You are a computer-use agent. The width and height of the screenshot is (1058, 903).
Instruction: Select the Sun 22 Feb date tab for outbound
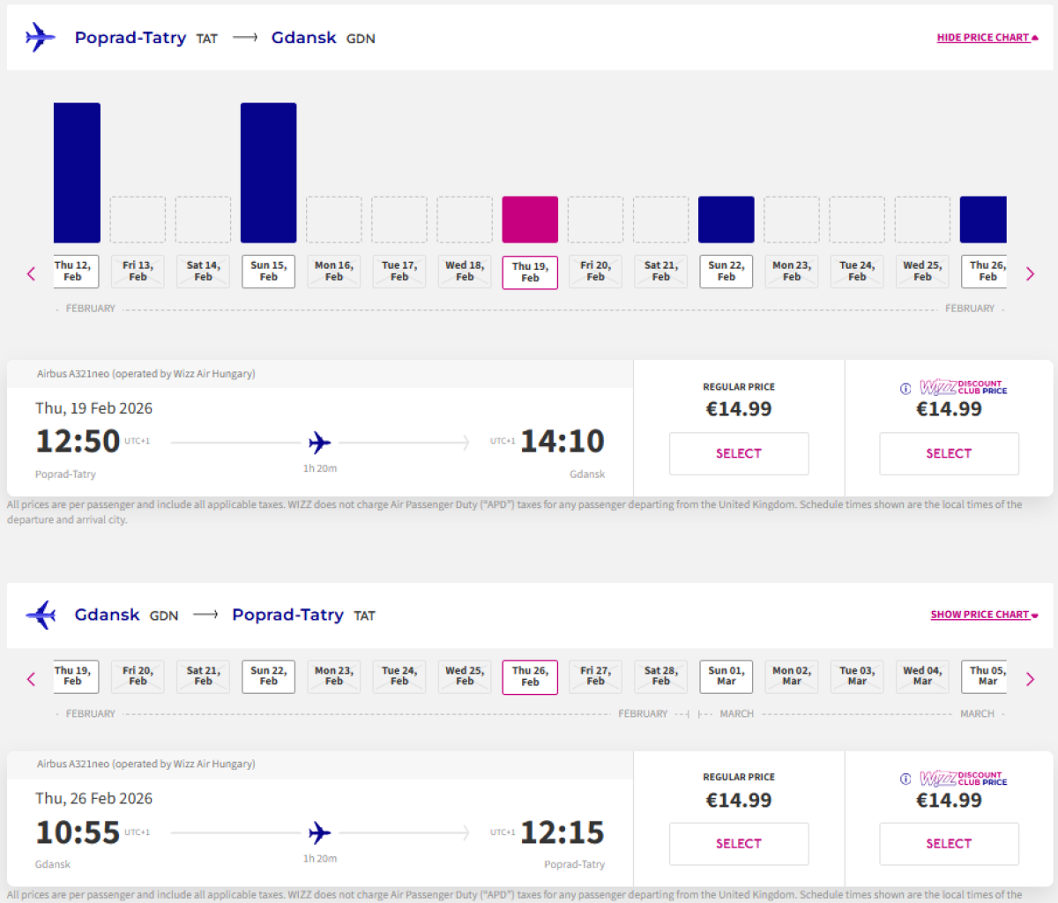click(726, 272)
